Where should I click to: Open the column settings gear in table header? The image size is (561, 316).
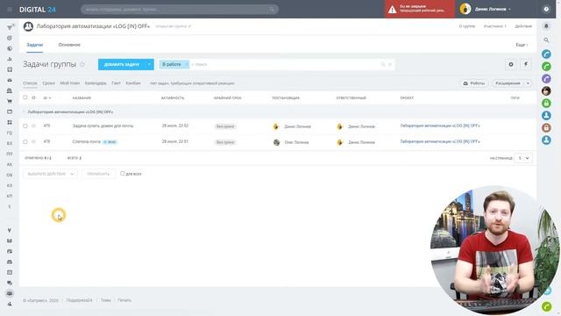coord(33,97)
